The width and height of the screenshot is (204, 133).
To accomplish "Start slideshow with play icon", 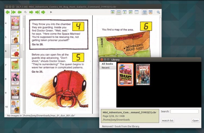I will point(51,12).
